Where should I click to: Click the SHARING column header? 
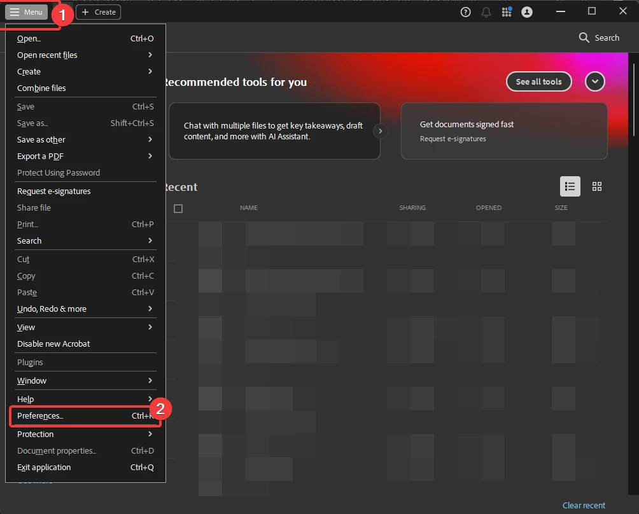point(412,208)
